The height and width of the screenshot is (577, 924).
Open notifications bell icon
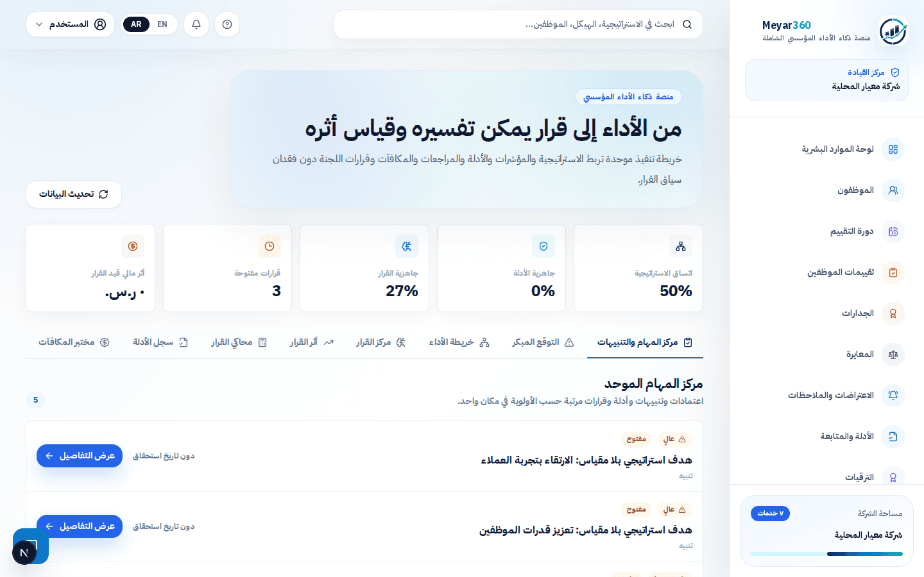(x=196, y=24)
